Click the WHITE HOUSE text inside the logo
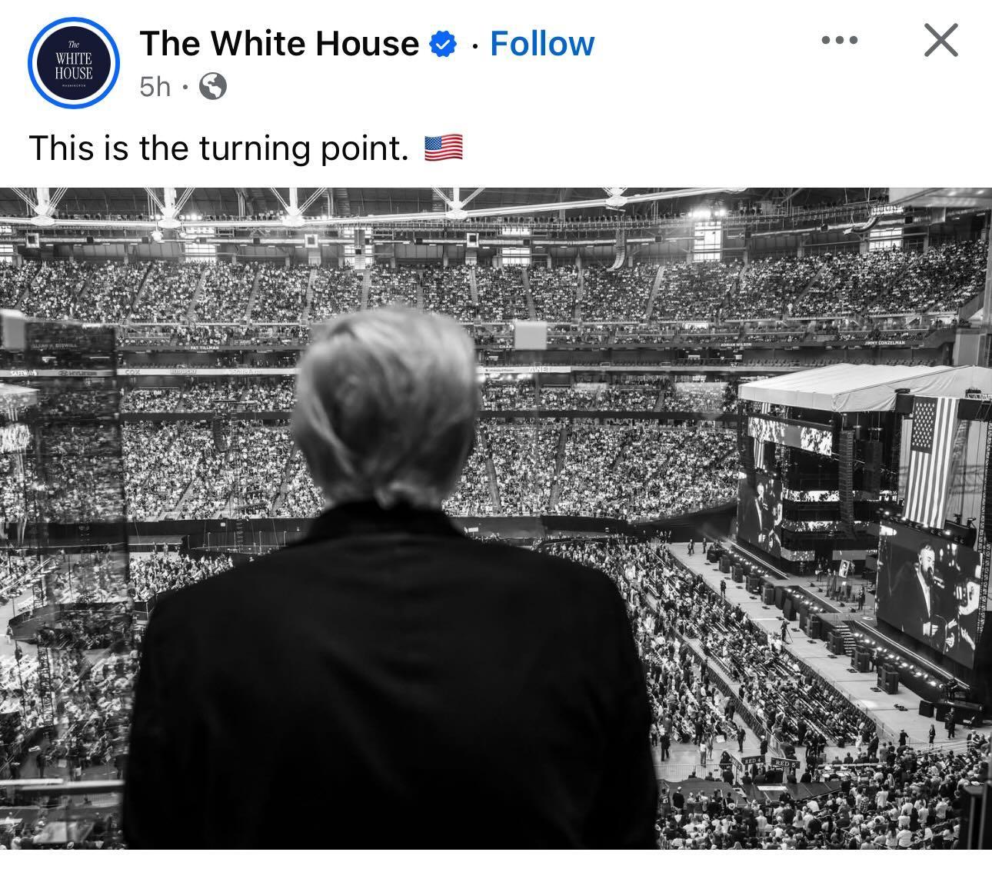This screenshot has width=992, height=872. (73, 66)
